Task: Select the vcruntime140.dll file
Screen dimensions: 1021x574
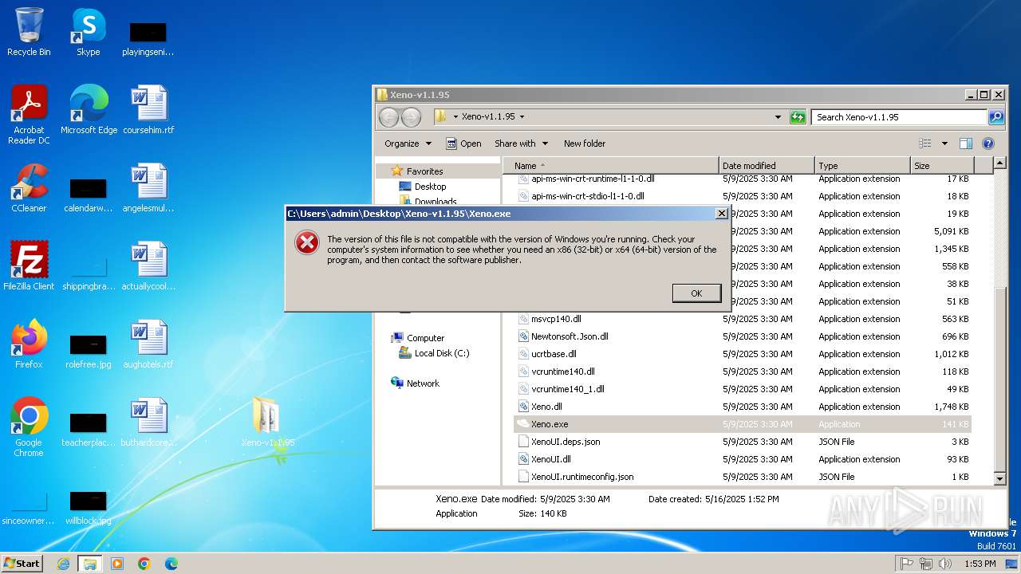Action: pyautogui.click(x=563, y=372)
